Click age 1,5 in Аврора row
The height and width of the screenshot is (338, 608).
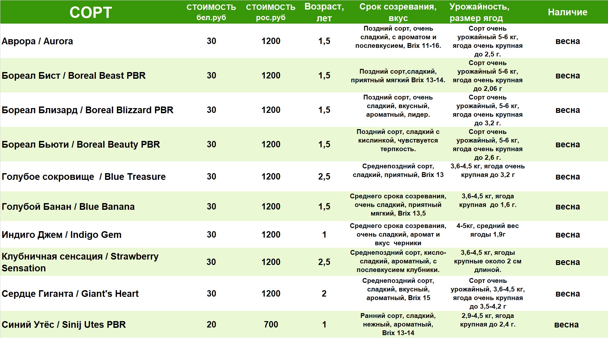(324, 41)
